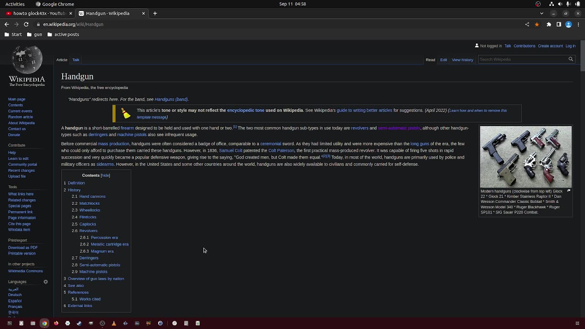Open the Languages settings gear
The image size is (585, 329).
tap(46, 282)
